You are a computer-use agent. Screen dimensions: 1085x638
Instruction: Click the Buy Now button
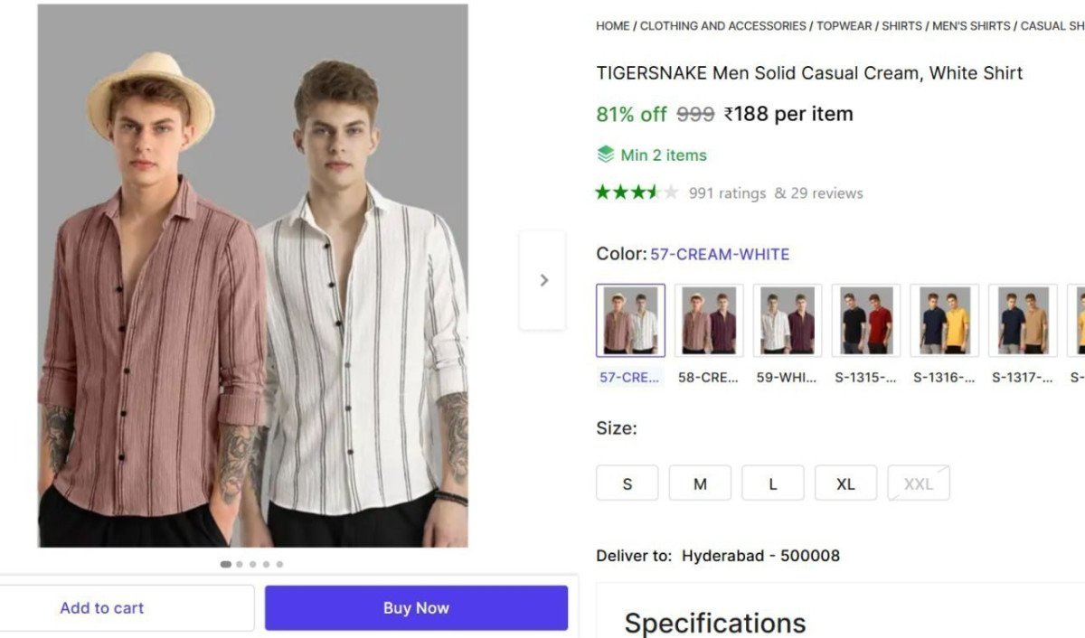[415, 607]
